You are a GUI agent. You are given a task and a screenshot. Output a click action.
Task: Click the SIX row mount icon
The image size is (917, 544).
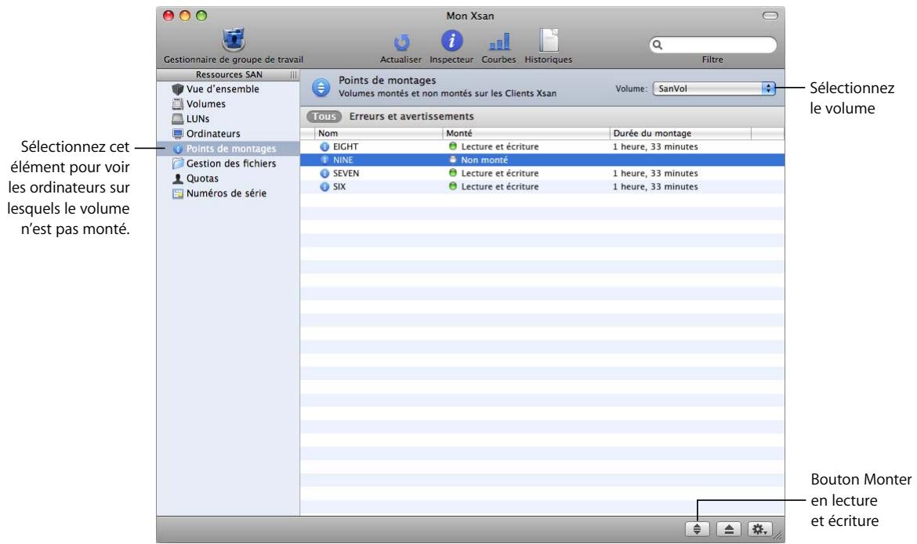[324, 187]
